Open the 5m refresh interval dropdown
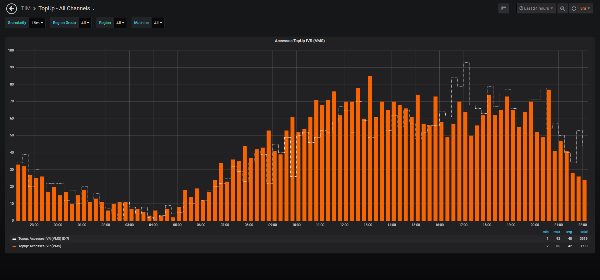600x280 pixels. 585,8
